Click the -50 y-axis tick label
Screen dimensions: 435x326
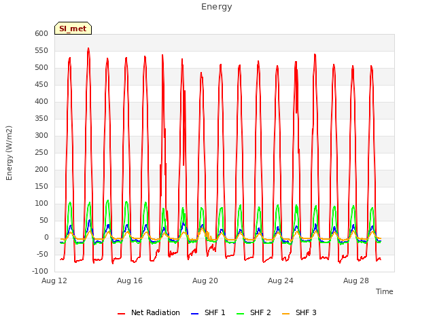41,255
